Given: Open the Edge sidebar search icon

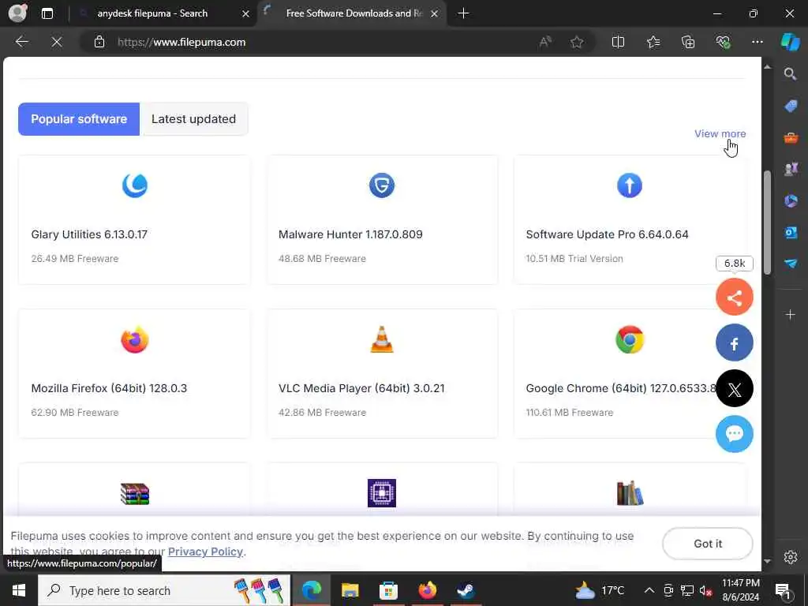Looking at the screenshot, I should [791, 74].
